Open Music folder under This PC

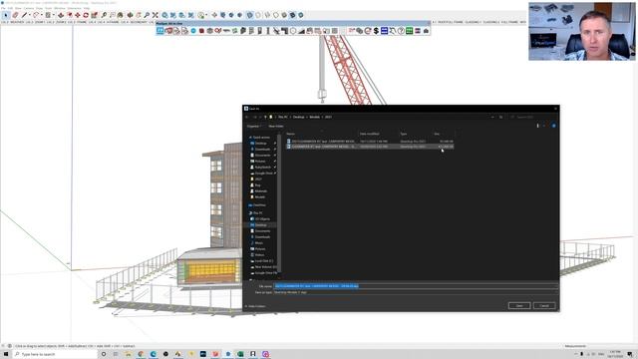point(259,243)
